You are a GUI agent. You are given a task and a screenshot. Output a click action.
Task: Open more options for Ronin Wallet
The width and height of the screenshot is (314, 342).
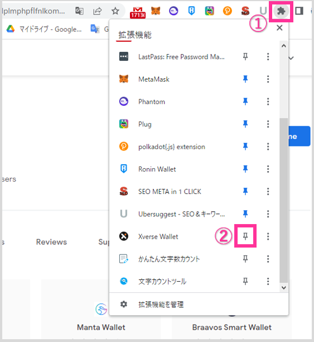[x=268, y=169]
